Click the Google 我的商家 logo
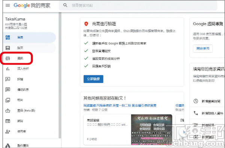The height and width of the screenshot is (148, 225). [x=32, y=6]
